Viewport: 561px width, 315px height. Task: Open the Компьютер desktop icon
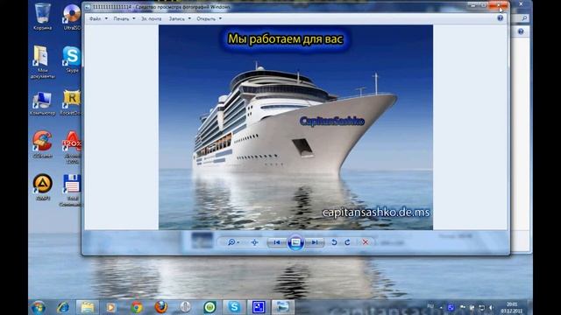[43, 103]
